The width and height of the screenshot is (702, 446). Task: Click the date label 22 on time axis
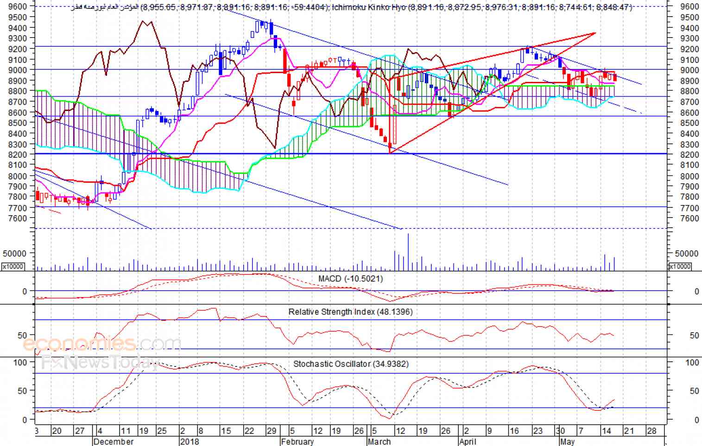pyautogui.click(x=249, y=431)
